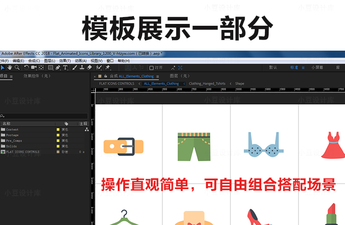Image resolution: width=345 pixels, height=225 pixels.
Task: Select the Rotation tool
Action: coord(26,68)
